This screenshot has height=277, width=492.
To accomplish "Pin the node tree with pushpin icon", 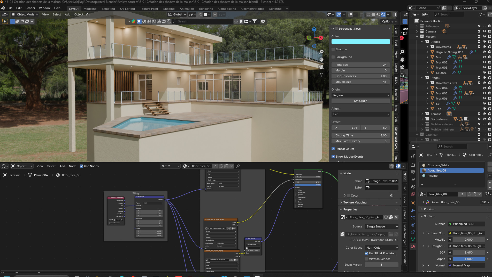I will pos(238,166).
